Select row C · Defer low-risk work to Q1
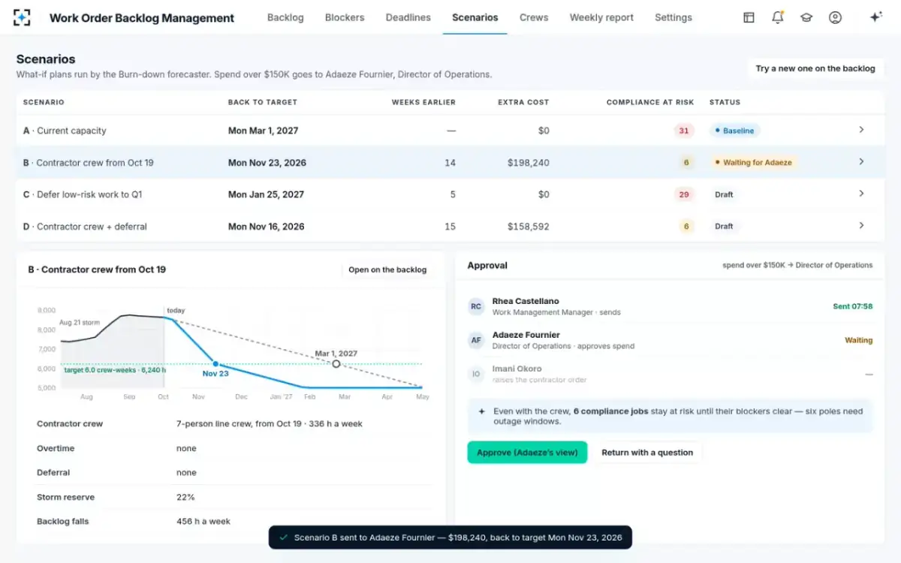 (450, 194)
